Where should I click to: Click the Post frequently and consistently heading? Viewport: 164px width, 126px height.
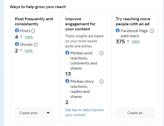click(34, 21)
